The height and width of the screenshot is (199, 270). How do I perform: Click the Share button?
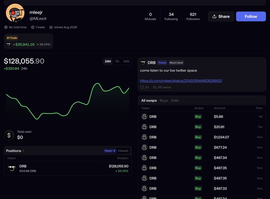[221, 17]
